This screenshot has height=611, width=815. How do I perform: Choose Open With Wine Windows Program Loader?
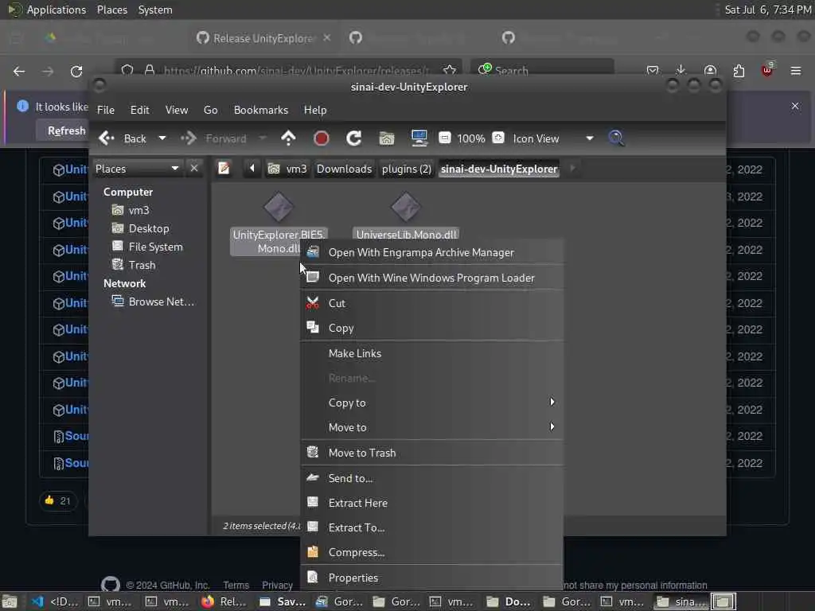tap(432, 278)
